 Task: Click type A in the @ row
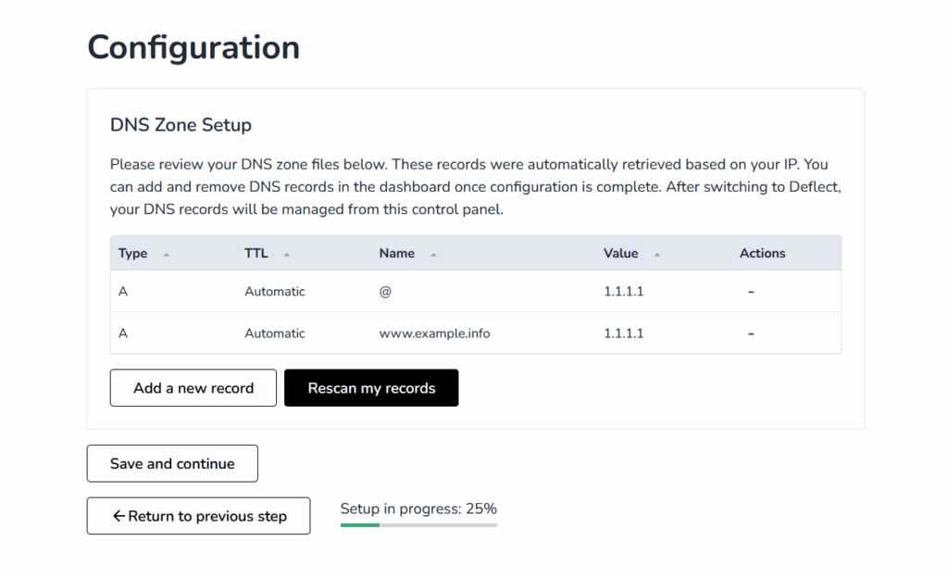(x=123, y=292)
